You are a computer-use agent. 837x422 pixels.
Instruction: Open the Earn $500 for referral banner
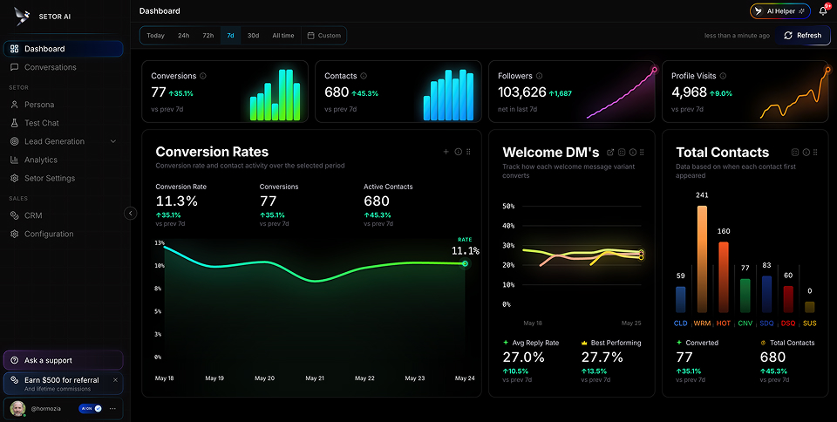[64, 384]
